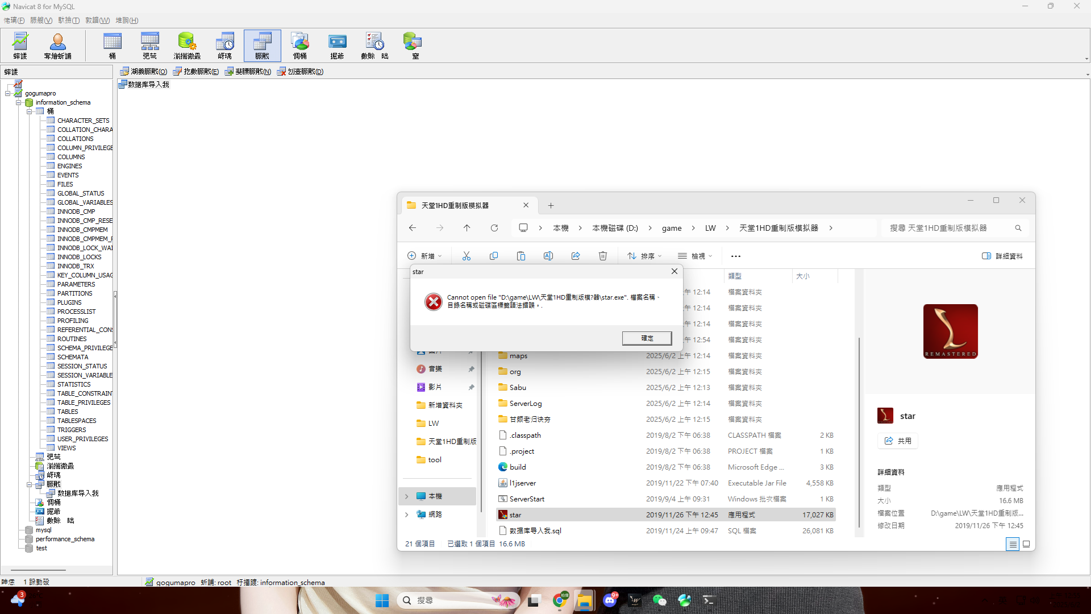Click the search magnifier in Explorer search box
The height and width of the screenshot is (614, 1091).
(x=1018, y=228)
